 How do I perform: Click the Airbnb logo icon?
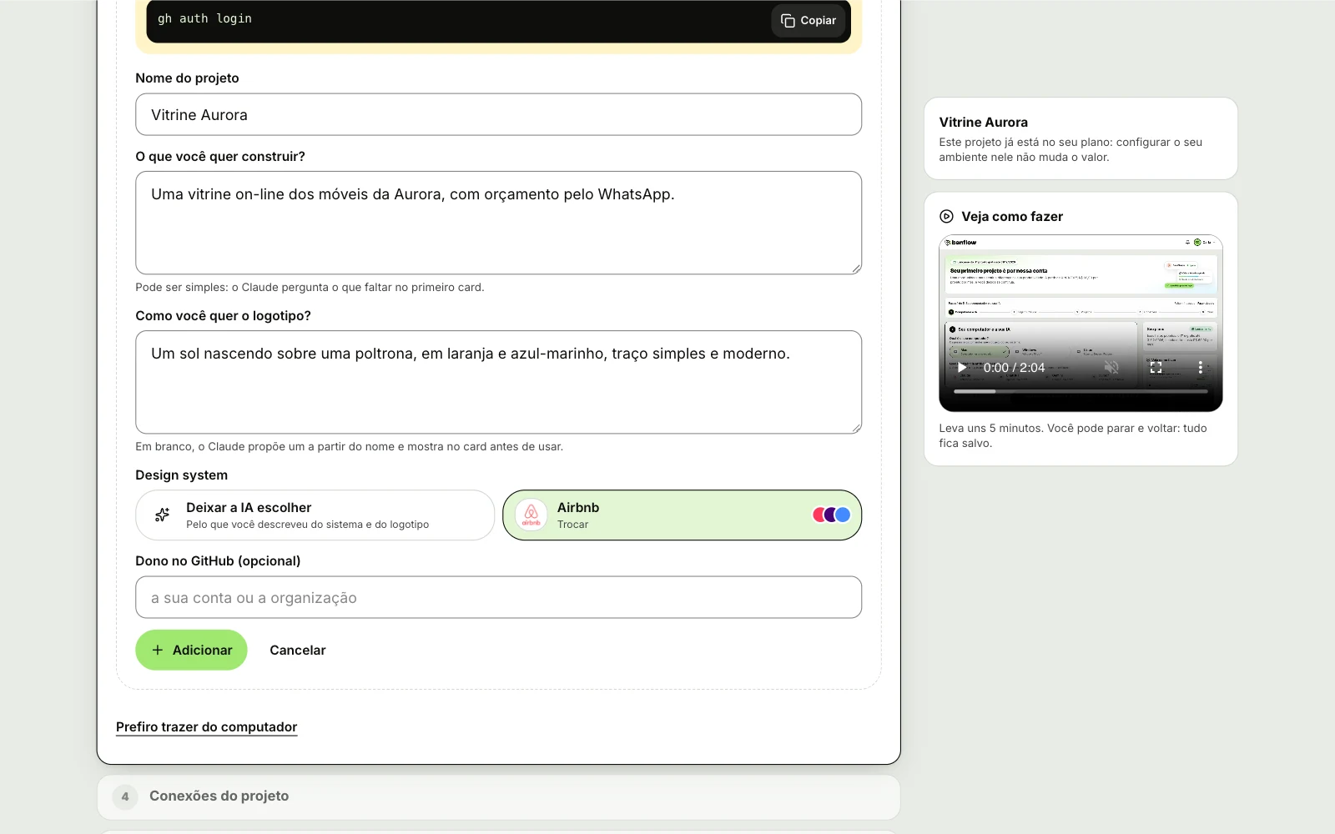click(531, 515)
